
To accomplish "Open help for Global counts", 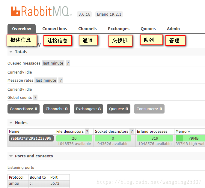I will tap(35, 98).
